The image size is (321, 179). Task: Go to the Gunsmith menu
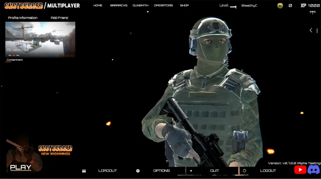pyautogui.click(x=140, y=6)
